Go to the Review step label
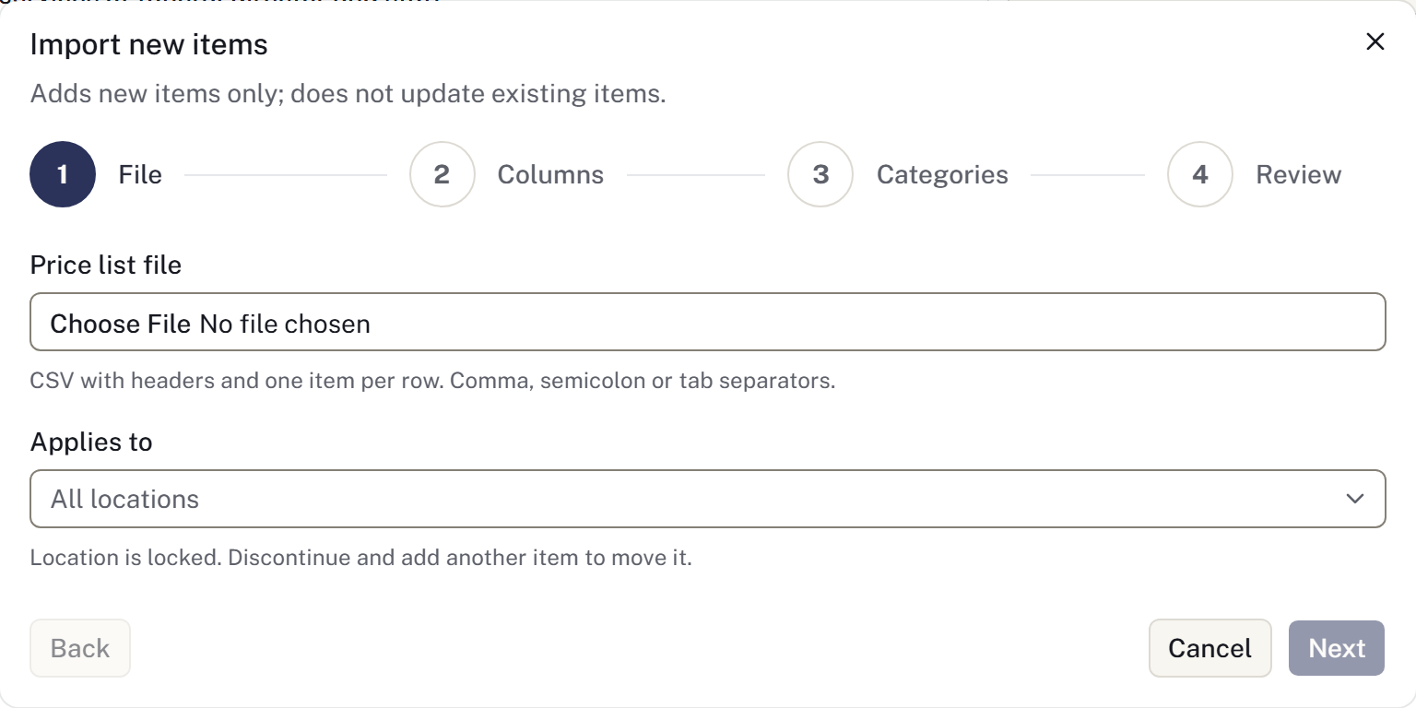 (1298, 175)
